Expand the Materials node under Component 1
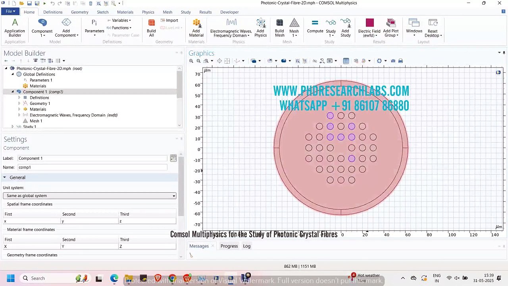Screen dimensions: 508x286 click(x=19, y=109)
